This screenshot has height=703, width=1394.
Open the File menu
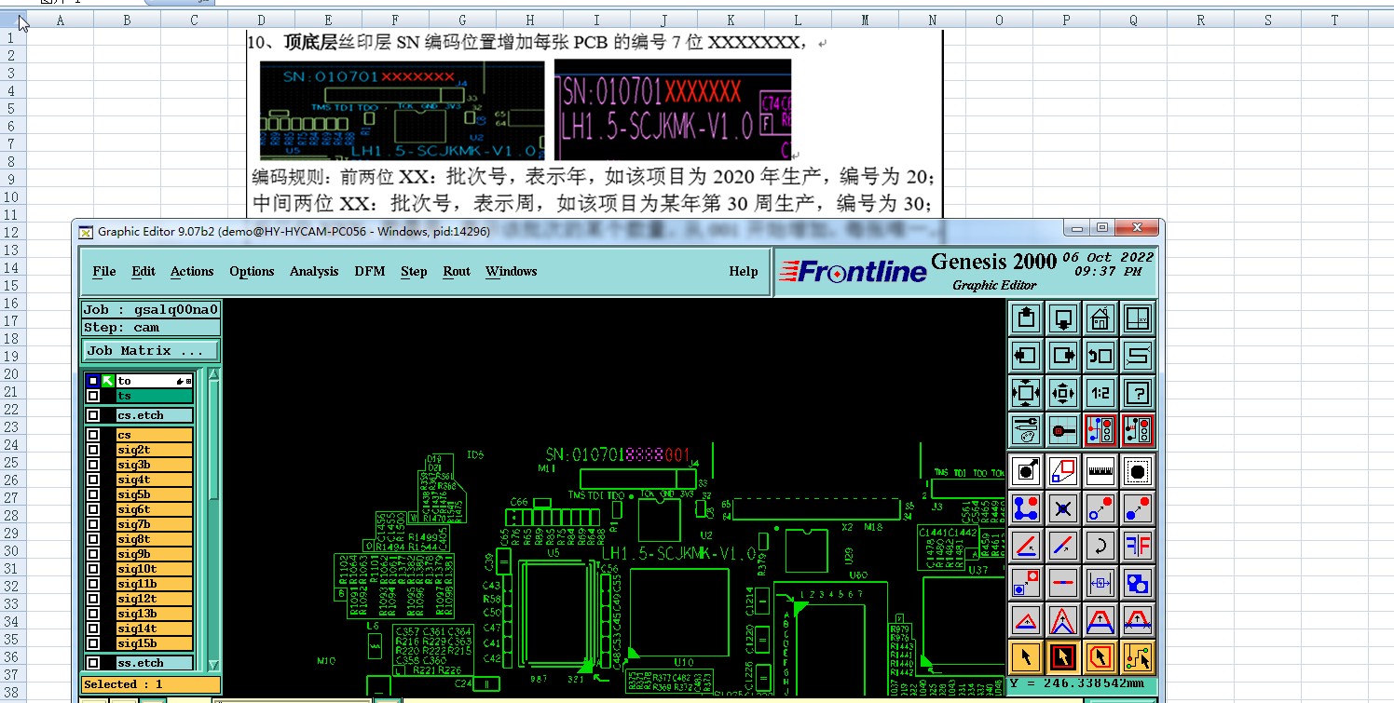tap(104, 271)
